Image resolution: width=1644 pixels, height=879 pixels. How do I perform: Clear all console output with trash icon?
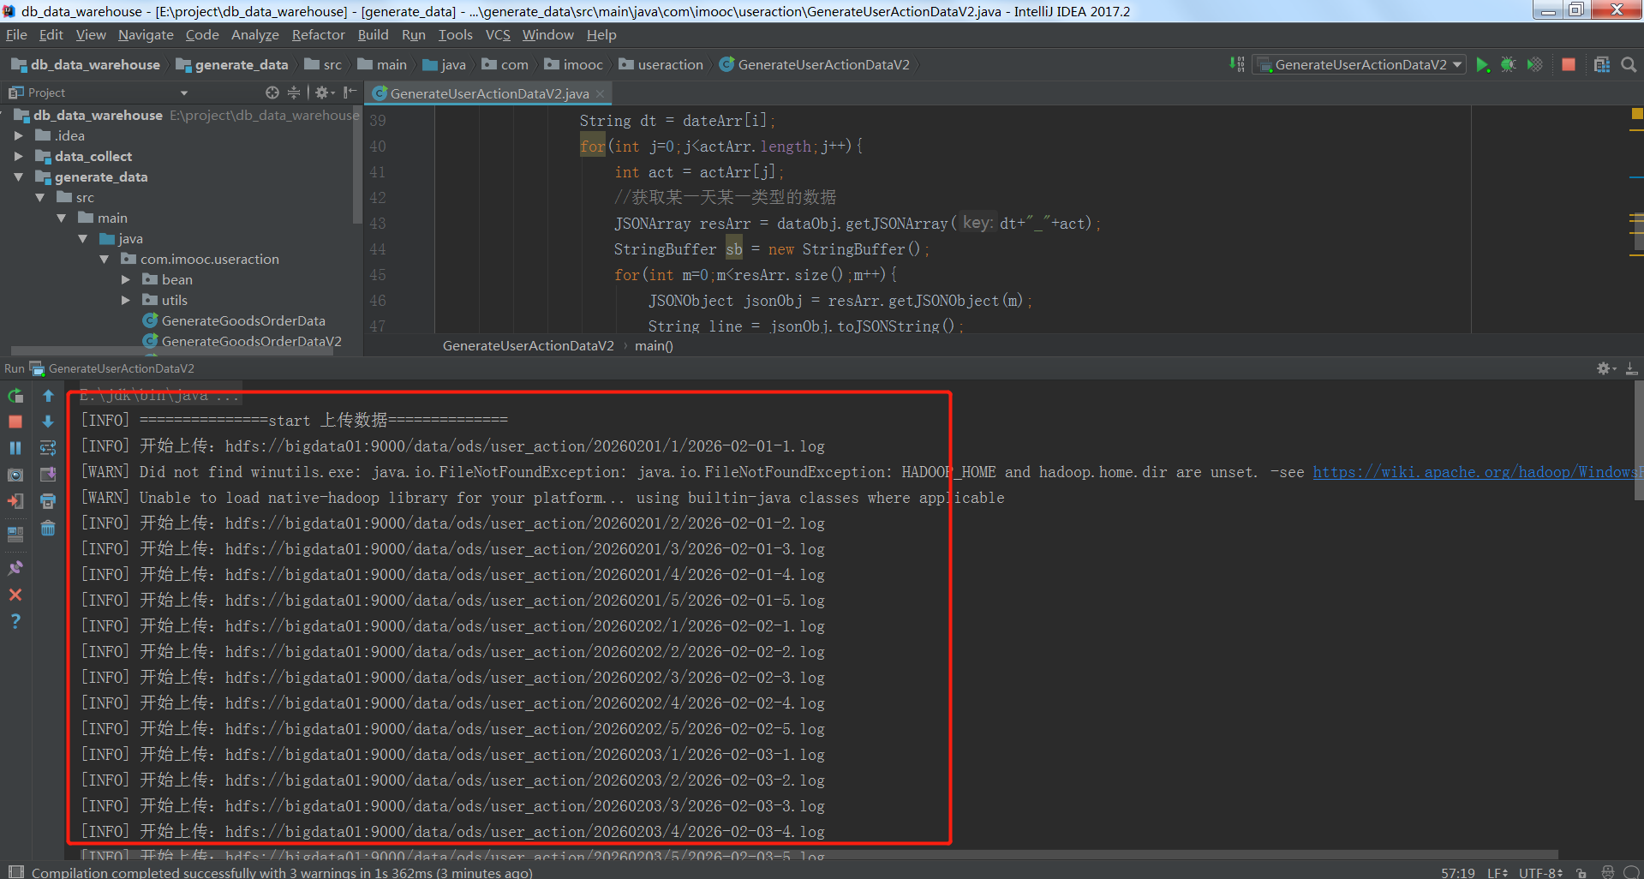tap(48, 529)
